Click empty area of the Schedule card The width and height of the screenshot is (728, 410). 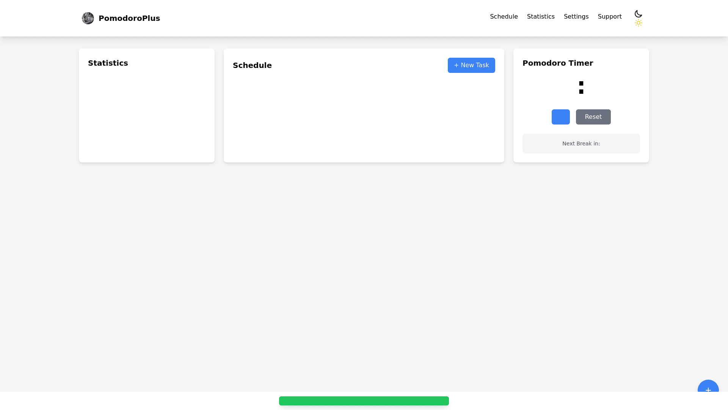coord(363,118)
